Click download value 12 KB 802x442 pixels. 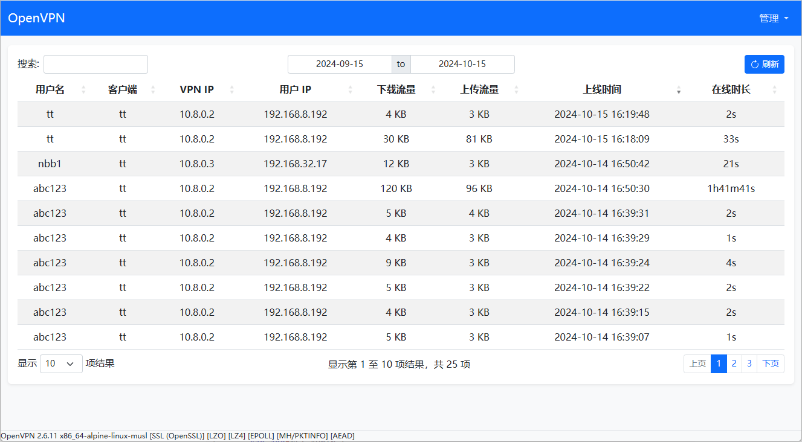[x=396, y=164]
